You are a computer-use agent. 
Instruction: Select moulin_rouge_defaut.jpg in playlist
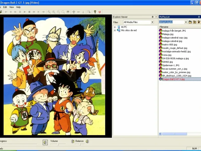point(175,48)
